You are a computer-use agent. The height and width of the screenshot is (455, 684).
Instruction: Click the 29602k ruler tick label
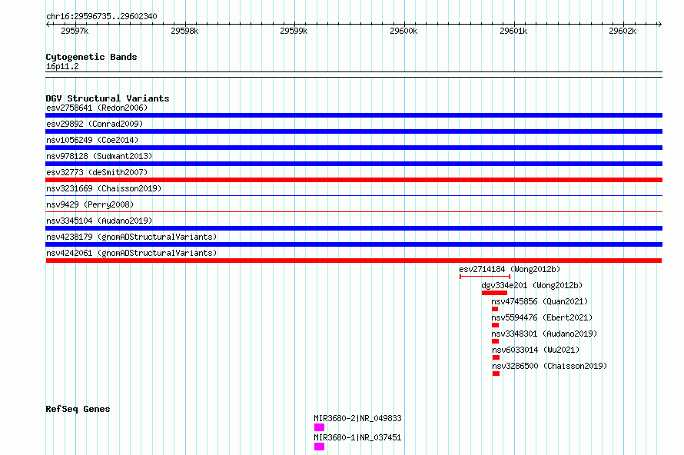[623, 31]
